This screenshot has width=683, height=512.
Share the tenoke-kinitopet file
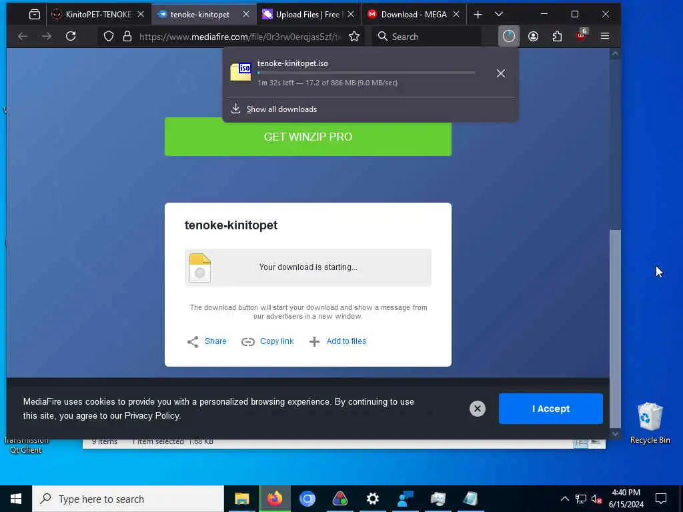[207, 341]
